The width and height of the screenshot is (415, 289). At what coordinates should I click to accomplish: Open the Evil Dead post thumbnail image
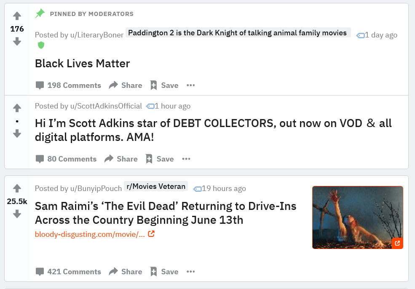[x=357, y=217]
